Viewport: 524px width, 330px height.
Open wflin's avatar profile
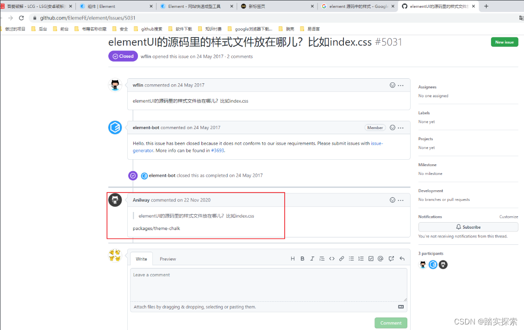(115, 85)
